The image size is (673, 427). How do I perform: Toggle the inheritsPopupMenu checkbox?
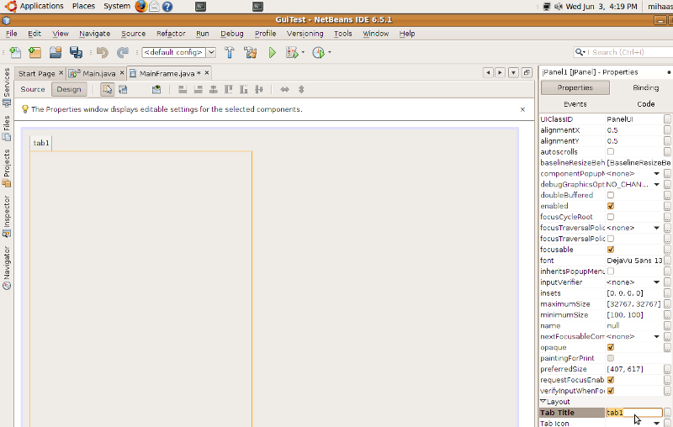(611, 271)
